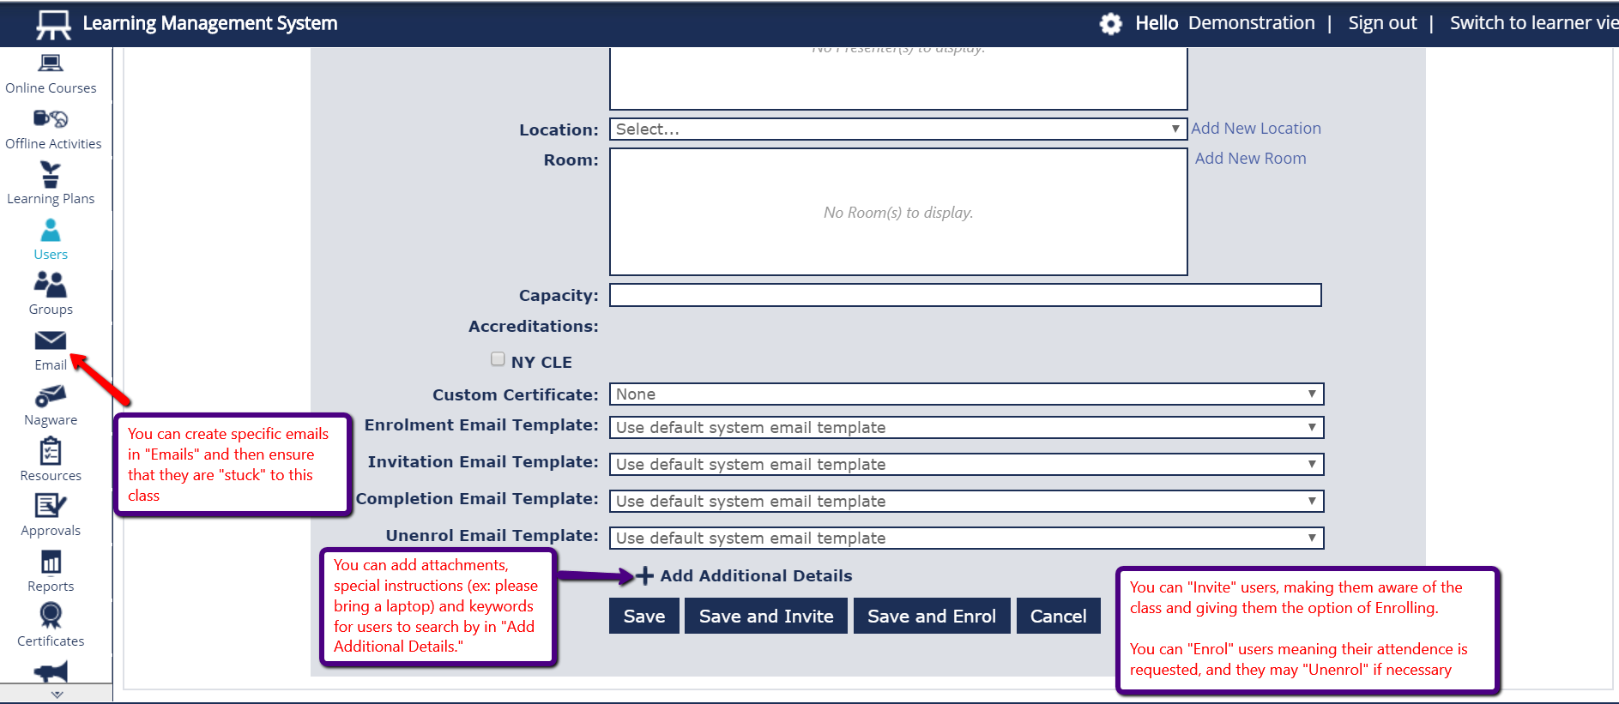Open the Location dropdown
The height and width of the screenshot is (704, 1619).
point(897,129)
